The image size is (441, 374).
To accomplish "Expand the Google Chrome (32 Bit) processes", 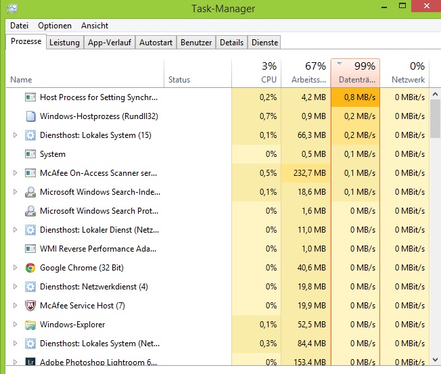I will (15, 268).
